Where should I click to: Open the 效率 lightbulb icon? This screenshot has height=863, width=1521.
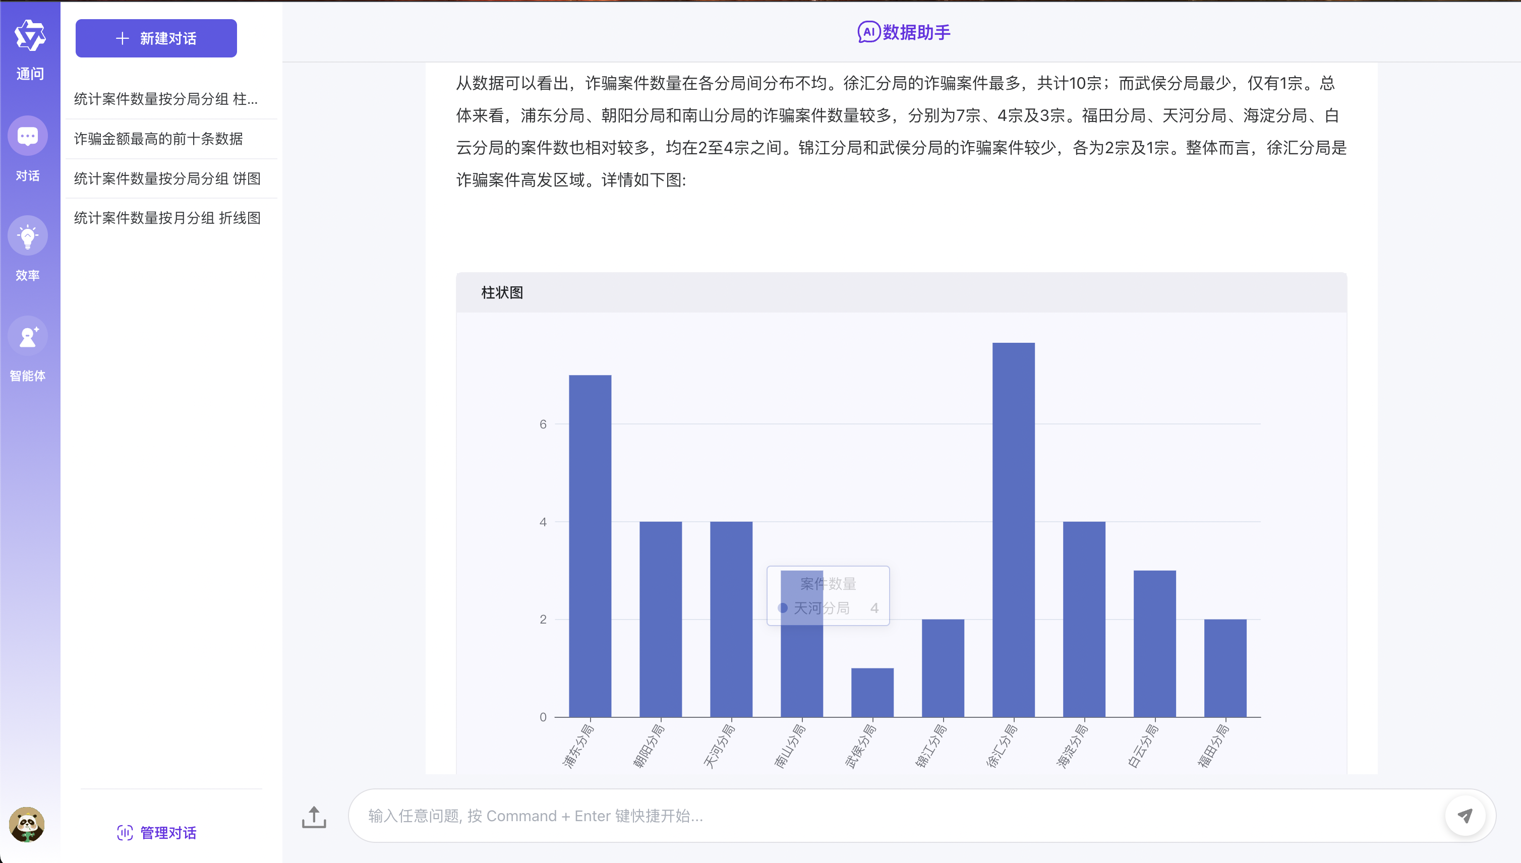click(28, 236)
